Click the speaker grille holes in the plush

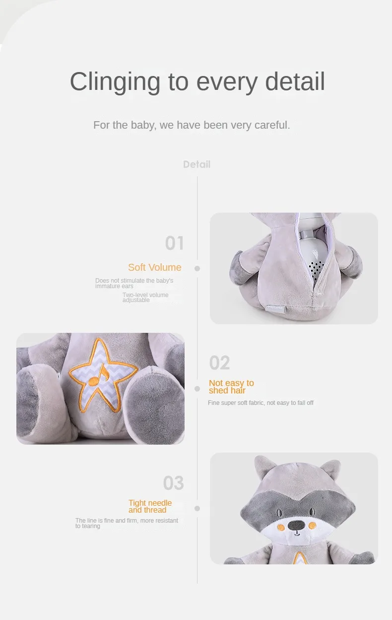point(315,271)
